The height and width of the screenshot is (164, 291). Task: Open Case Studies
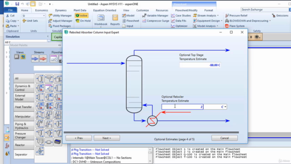coord(181,15)
